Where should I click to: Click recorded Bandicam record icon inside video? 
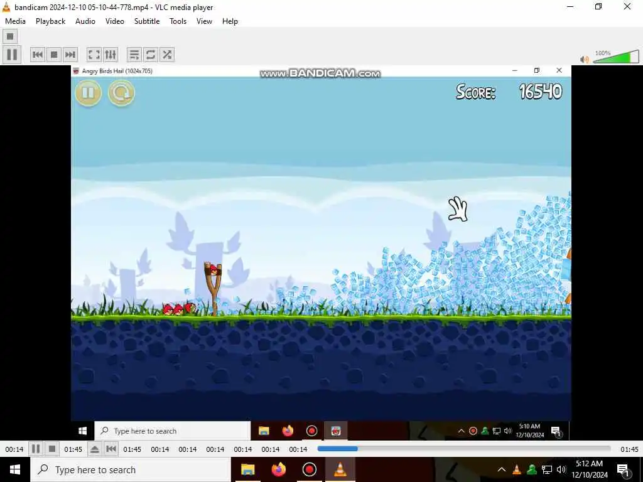point(311,431)
